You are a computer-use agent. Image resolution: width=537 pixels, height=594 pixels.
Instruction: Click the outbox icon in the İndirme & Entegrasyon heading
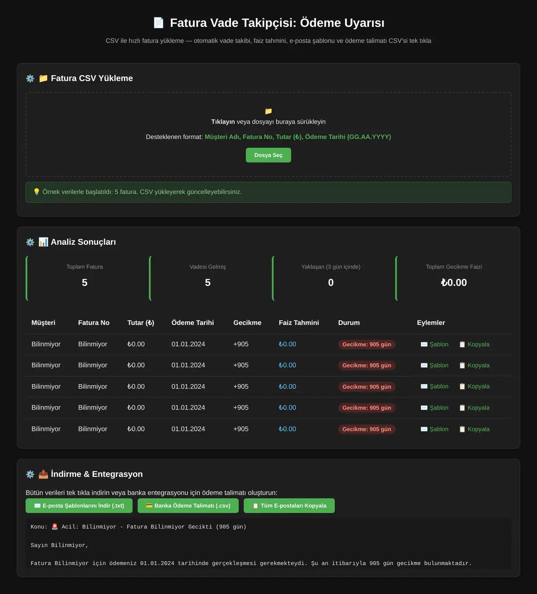[x=43, y=474]
